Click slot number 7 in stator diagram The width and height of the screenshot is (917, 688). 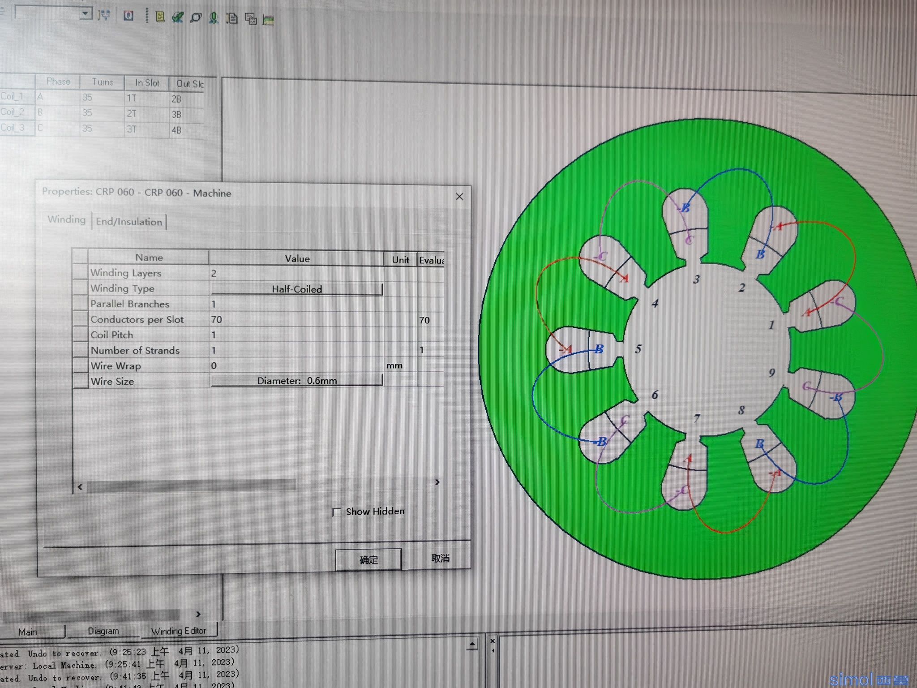[x=697, y=418]
